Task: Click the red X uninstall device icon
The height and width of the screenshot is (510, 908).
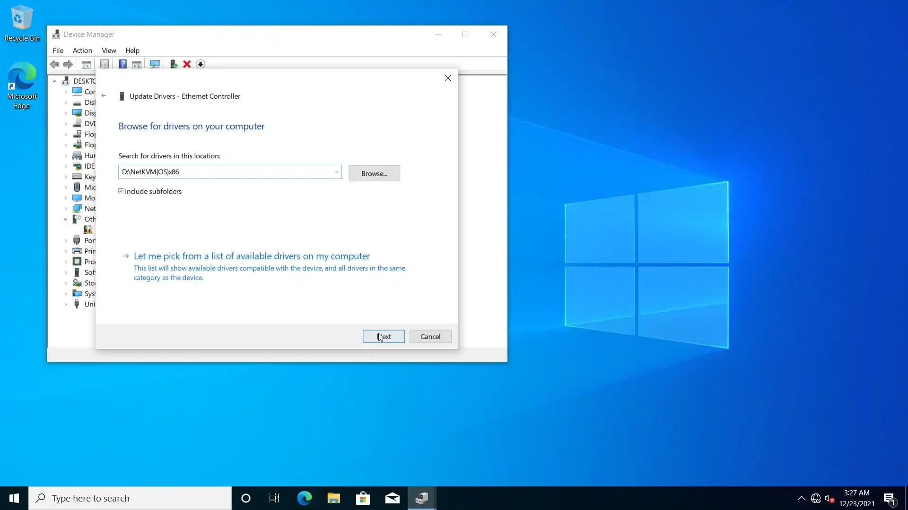Action: tap(187, 64)
